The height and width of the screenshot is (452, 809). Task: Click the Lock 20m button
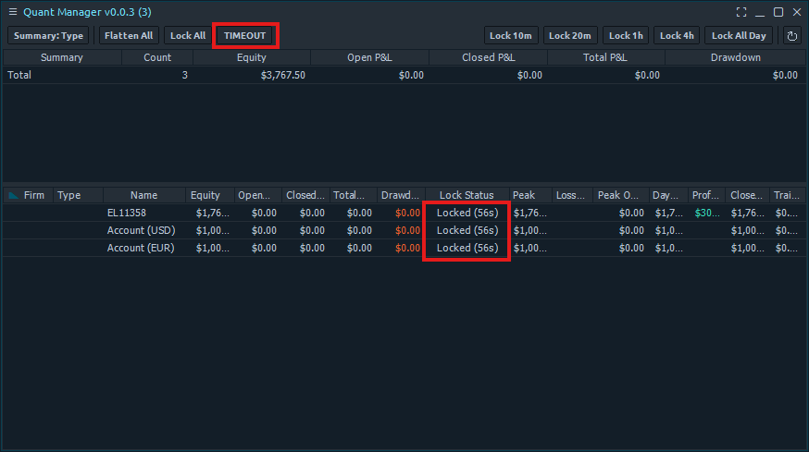click(x=570, y=36)
